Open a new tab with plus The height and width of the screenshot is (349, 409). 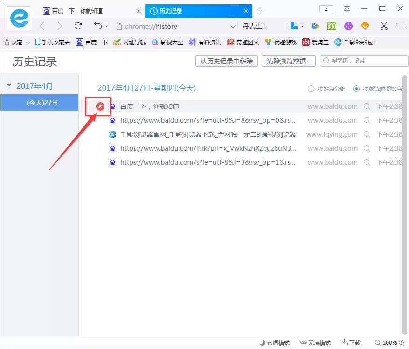(x=259, y=11)
